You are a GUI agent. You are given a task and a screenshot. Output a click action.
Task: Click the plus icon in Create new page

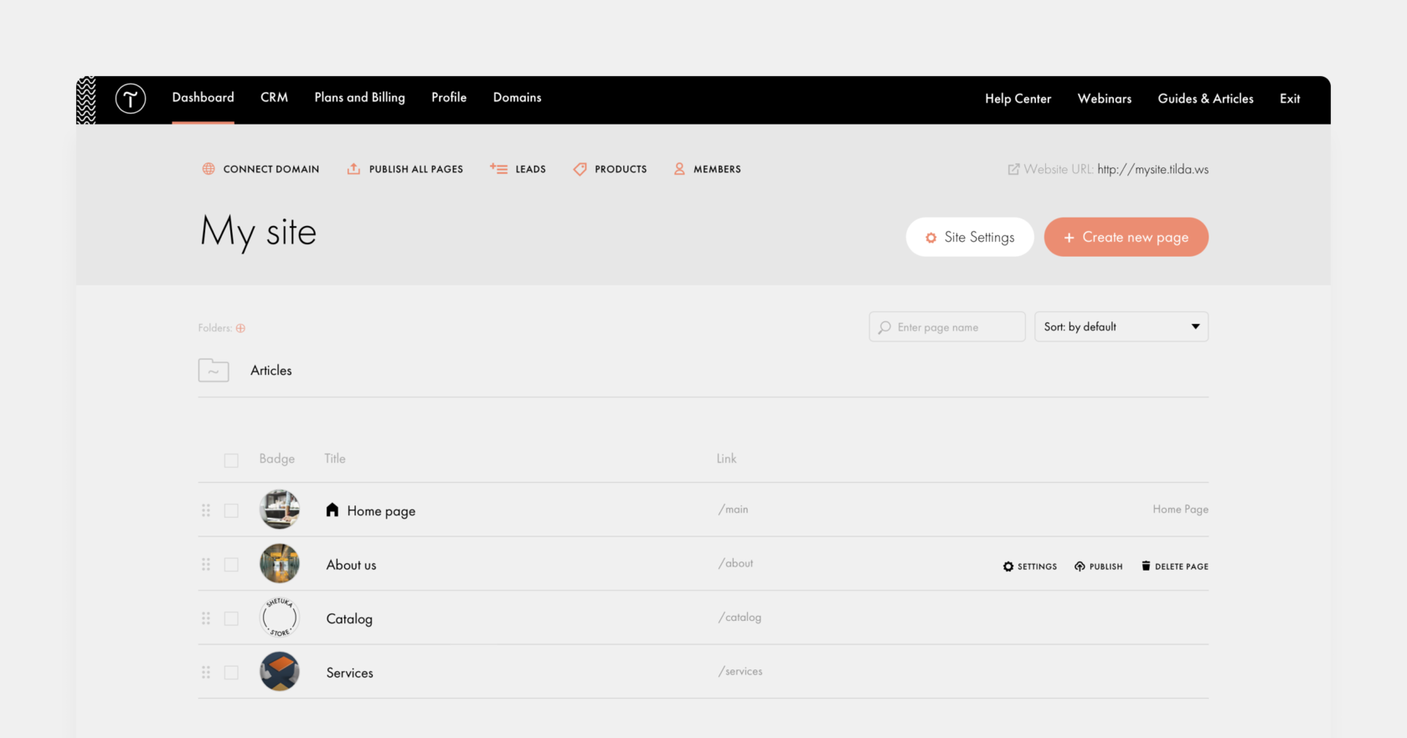coord(1069,238)
